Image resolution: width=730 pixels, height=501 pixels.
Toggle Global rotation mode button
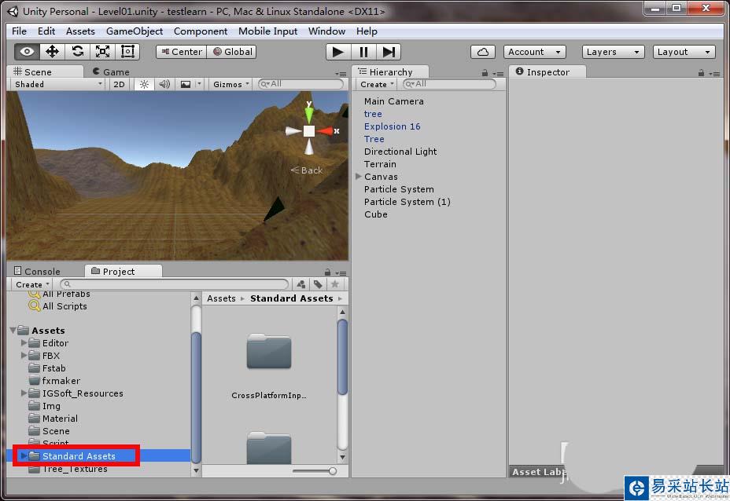click(x=232, y=52)
